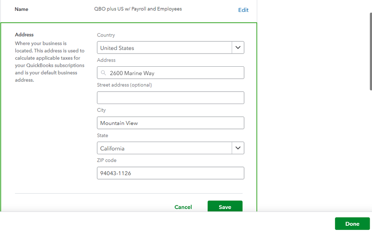Click the Street address (optional) label
Viewport: 372px width, 231px height.
[124, 85]
